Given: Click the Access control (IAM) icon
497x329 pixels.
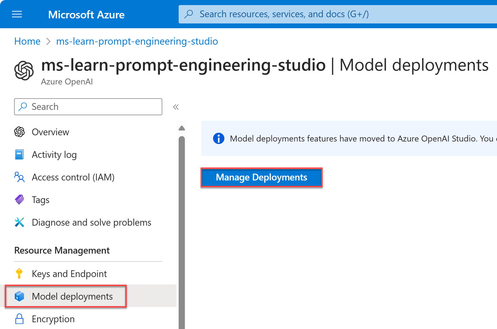Looking at the screenshot, I should pyautogui.click(x=19, y=177).
